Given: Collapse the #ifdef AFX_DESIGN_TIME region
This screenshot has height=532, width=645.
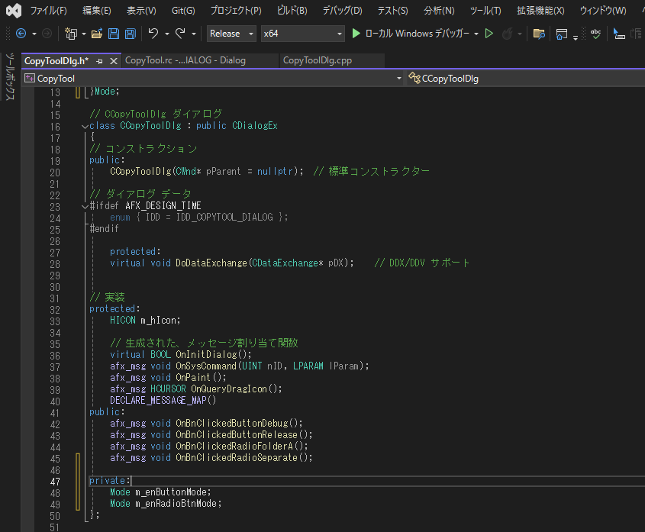Looking at the screenshot, I should [x=84, y=206].
